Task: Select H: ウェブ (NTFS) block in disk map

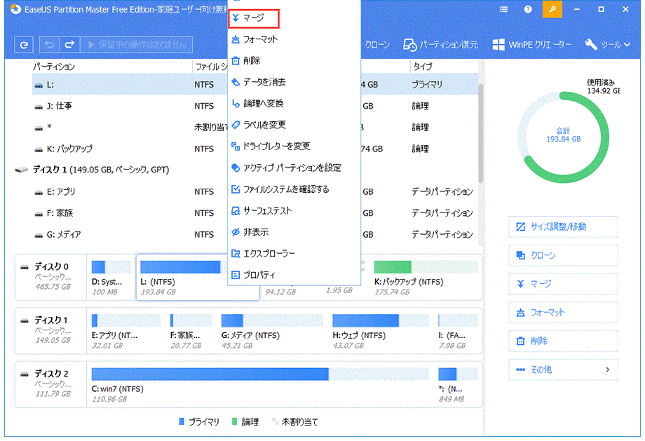Action: click(x=381, y=332)
